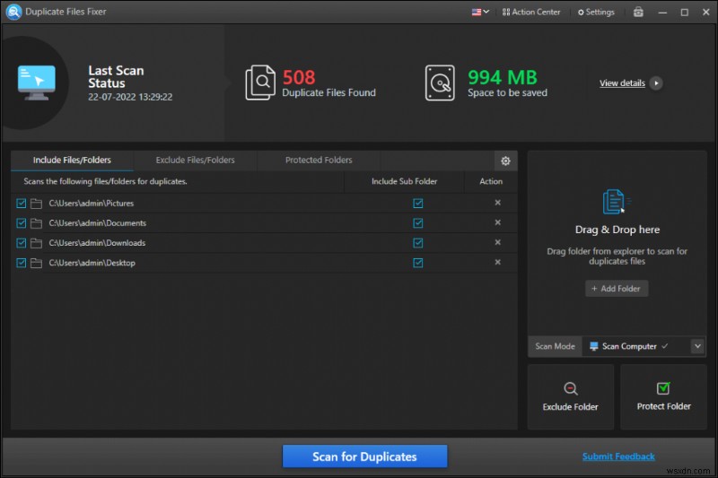Open the Scan Mode dropdown arrow

[697, 346]
